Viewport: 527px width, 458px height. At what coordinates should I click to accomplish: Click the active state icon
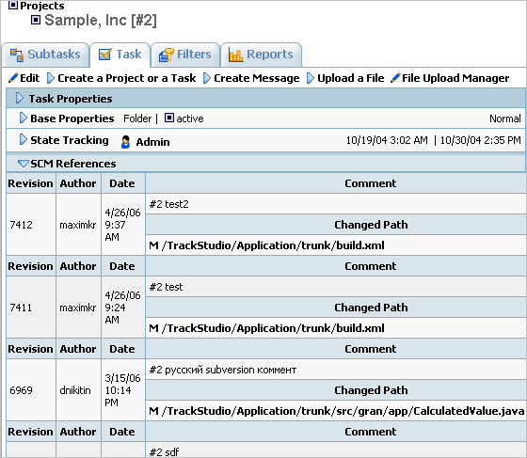point(169,118)
